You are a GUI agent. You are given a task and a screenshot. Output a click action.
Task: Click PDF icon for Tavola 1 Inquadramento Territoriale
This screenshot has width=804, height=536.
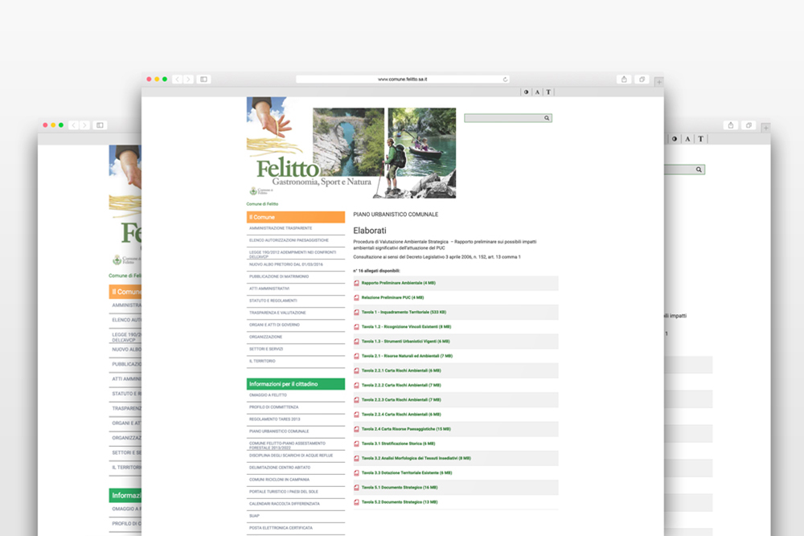(x=356, y=312)
